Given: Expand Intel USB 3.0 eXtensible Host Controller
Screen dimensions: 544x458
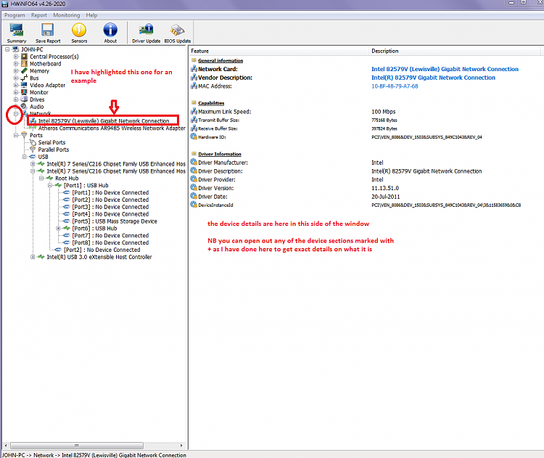Looking at the screenshot, I should click(33, 257).
